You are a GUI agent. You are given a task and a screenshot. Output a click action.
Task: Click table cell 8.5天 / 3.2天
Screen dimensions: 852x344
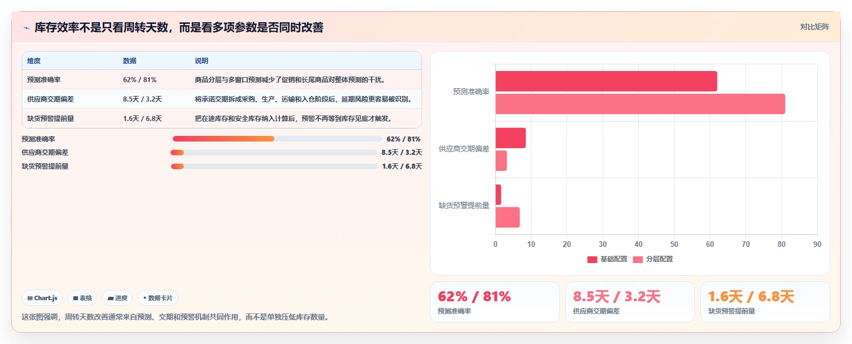[x=142, y=99]
